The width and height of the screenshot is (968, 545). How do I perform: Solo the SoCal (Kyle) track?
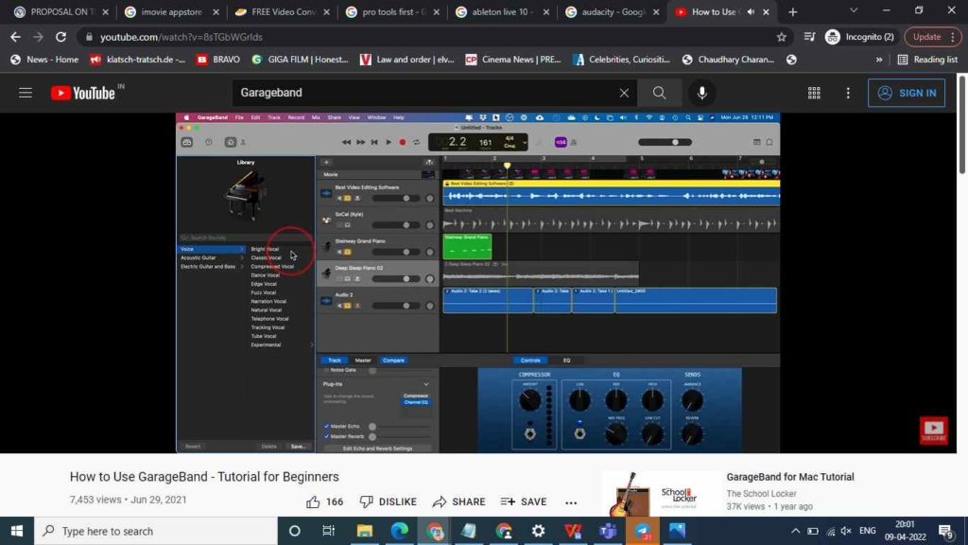tap(347, 225)
